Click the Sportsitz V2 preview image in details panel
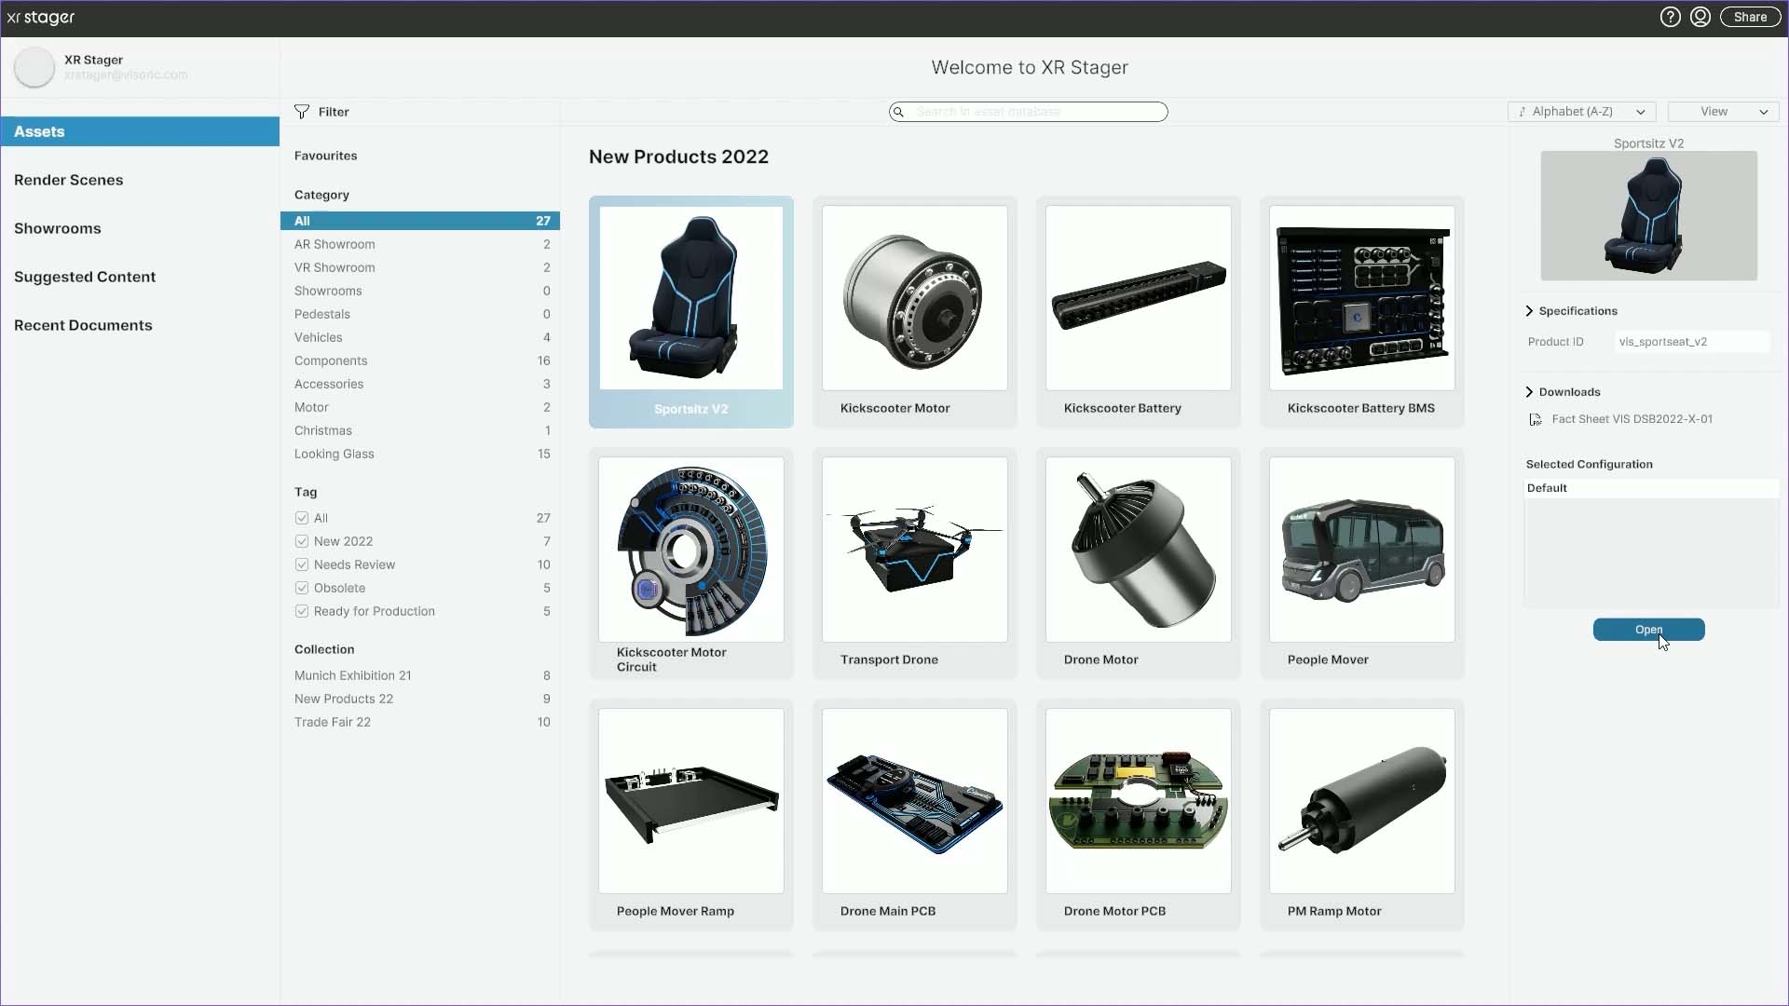Viewport: 1789px width, 1006px height. pyautogui.click(x=1648, y=216)
